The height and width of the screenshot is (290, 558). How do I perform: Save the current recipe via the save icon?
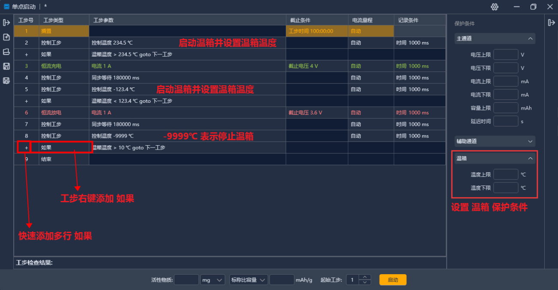point(7,66)
